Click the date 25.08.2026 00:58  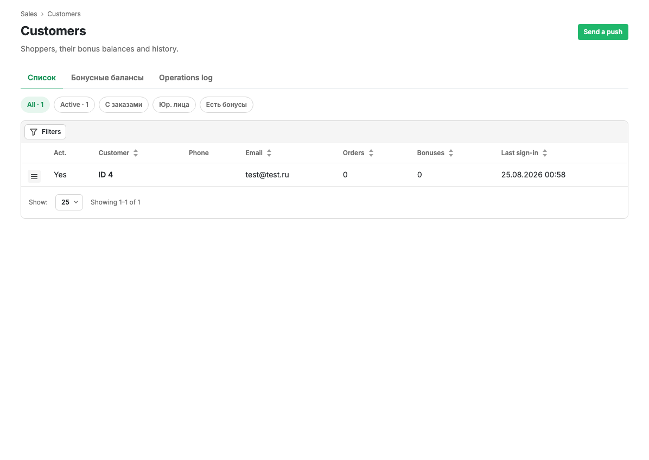(533, 175)
